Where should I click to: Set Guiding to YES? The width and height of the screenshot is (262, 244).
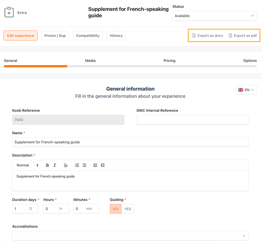127,209
